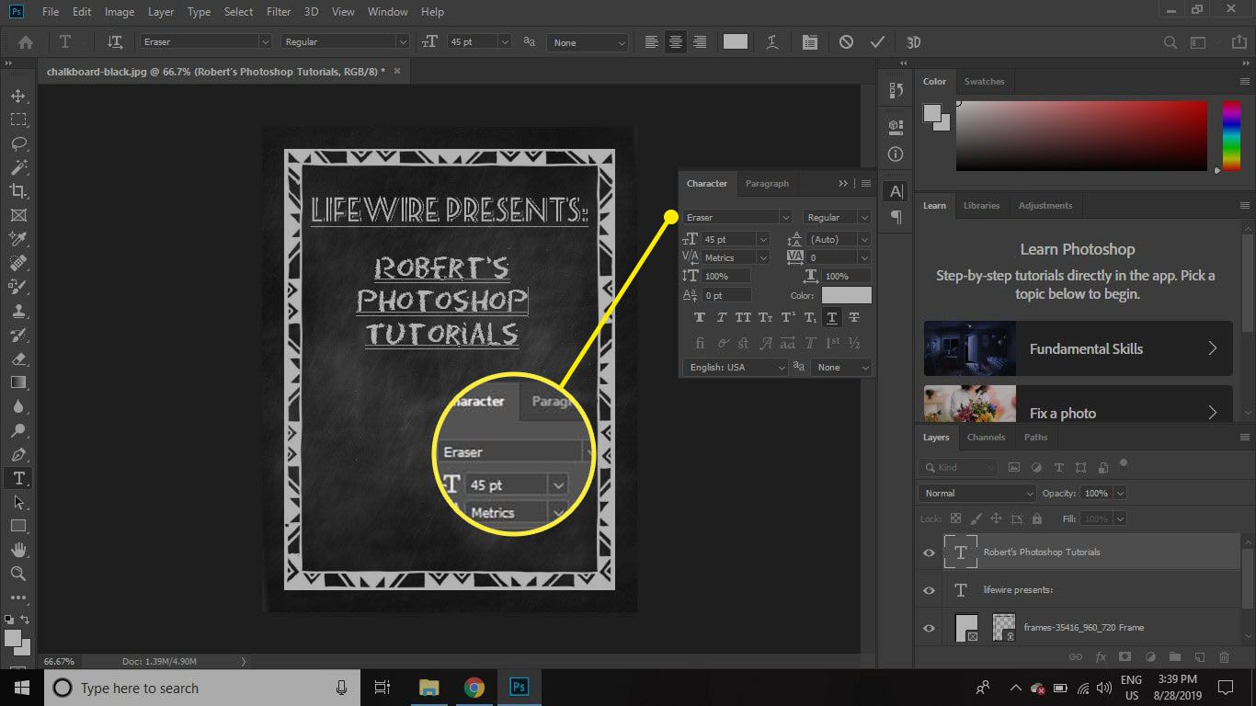
Task: Add a layer style with fx icon
Action: pos(1101,657)
